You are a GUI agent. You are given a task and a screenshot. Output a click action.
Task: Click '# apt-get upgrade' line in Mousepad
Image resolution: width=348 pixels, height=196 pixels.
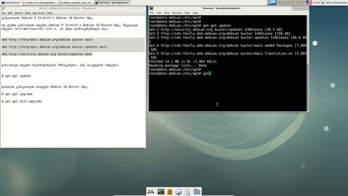(x=17, y=94)
